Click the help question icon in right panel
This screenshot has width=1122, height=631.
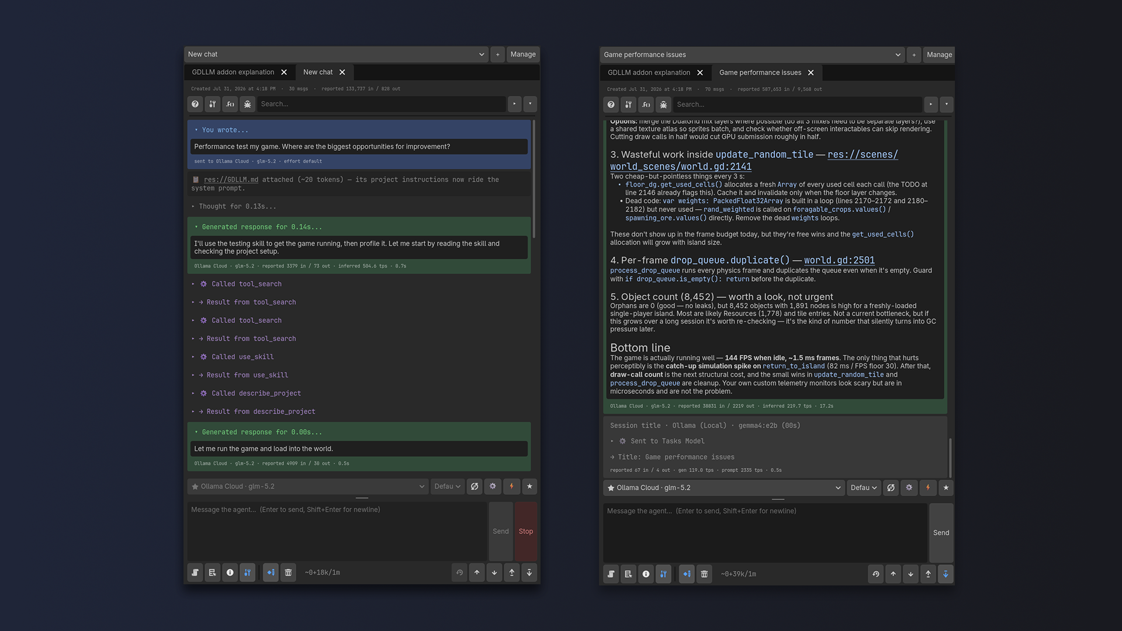pyautogui.click(x=611, y=105)
